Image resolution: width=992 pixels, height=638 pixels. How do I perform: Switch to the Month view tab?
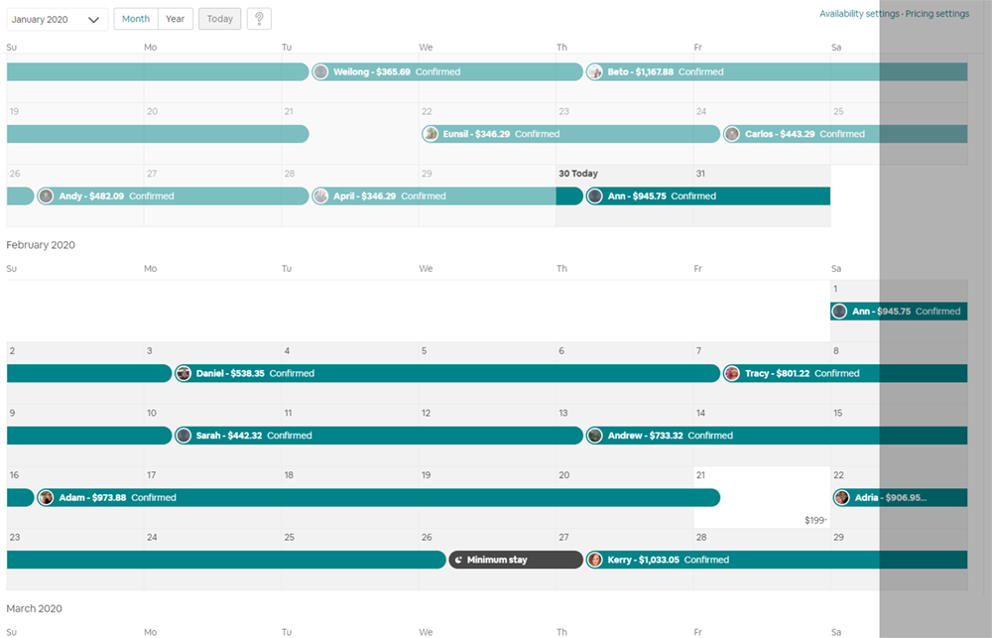(136, 19)
